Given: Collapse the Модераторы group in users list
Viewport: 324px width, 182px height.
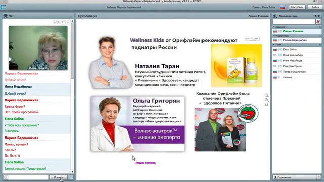Looking at the screenshot, I should tap(274, 36).
